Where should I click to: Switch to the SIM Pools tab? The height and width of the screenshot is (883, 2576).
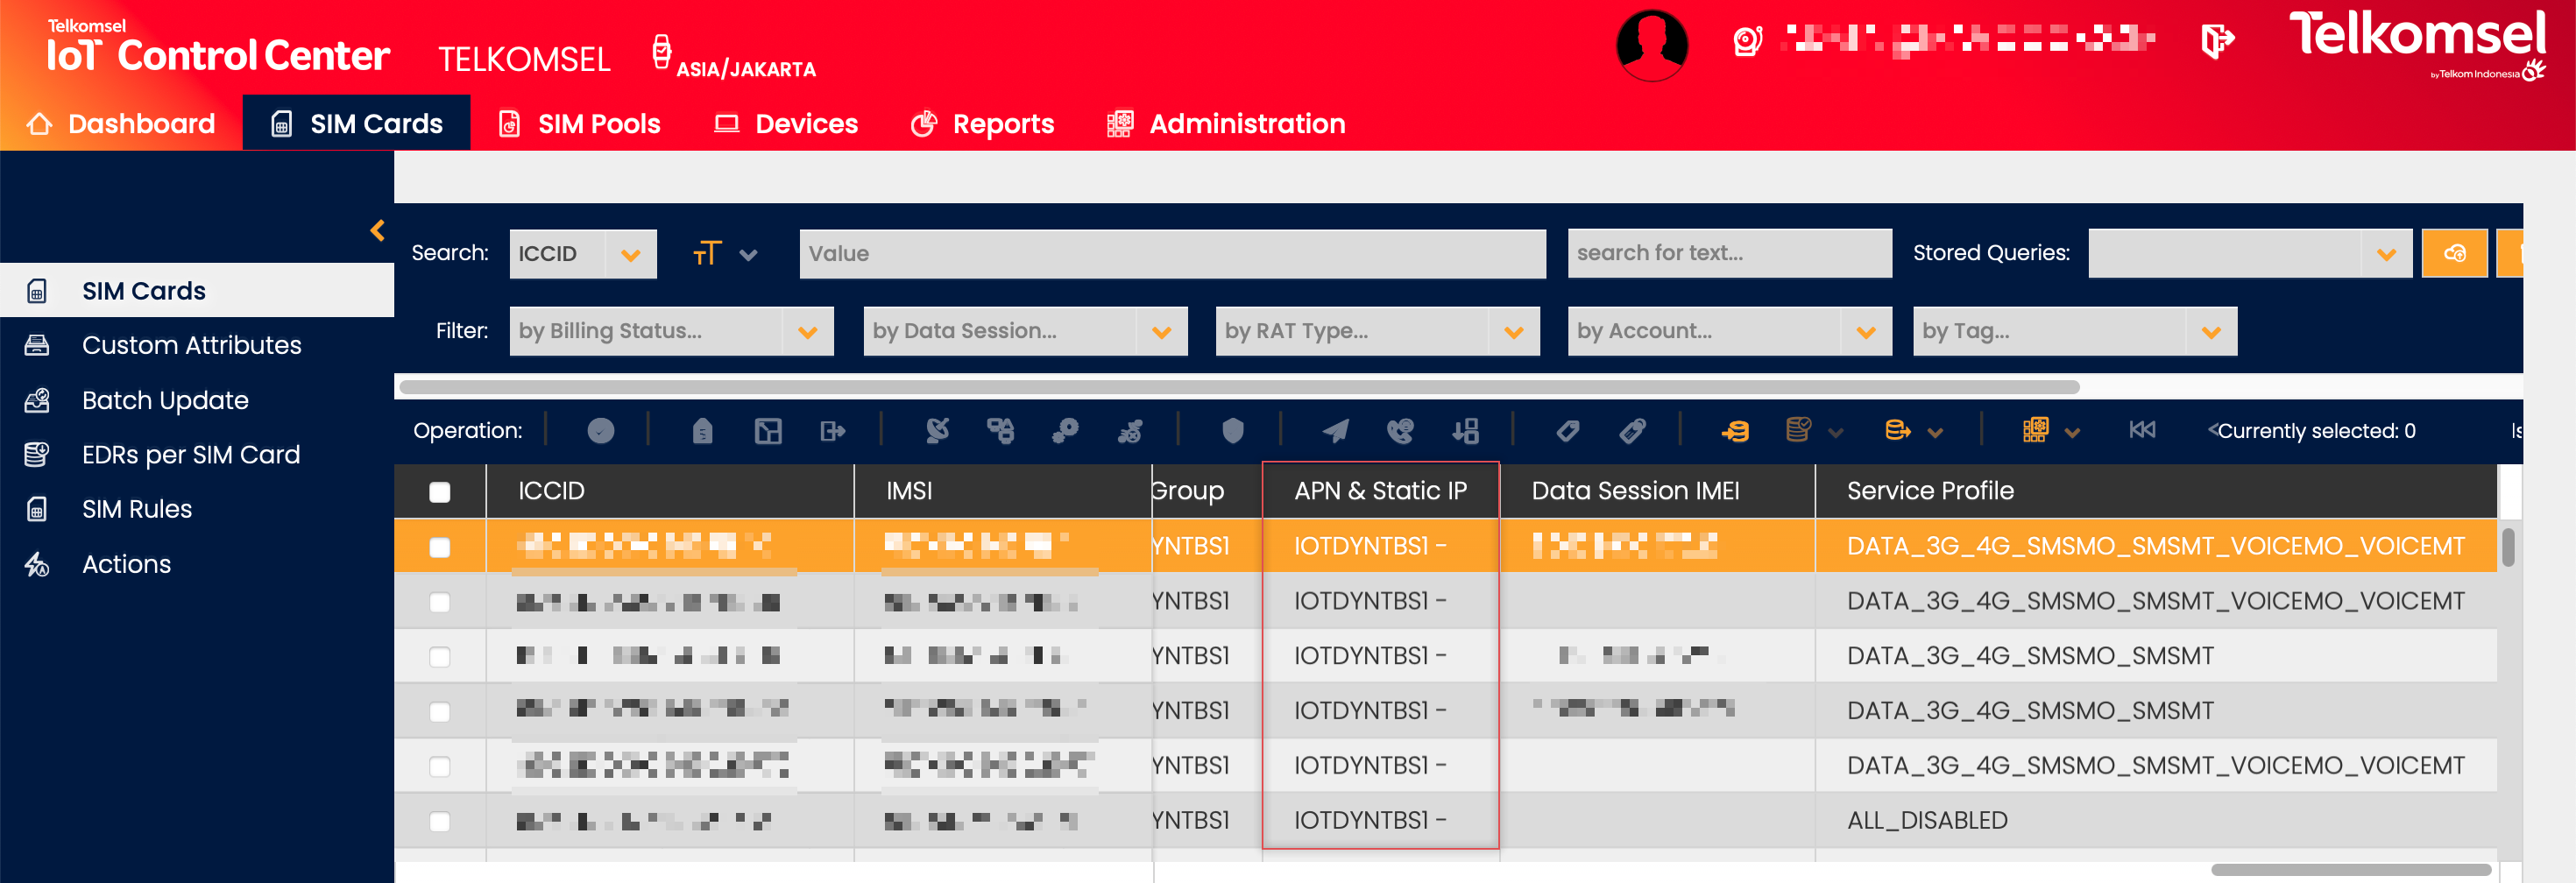click(x=580, y=124)
